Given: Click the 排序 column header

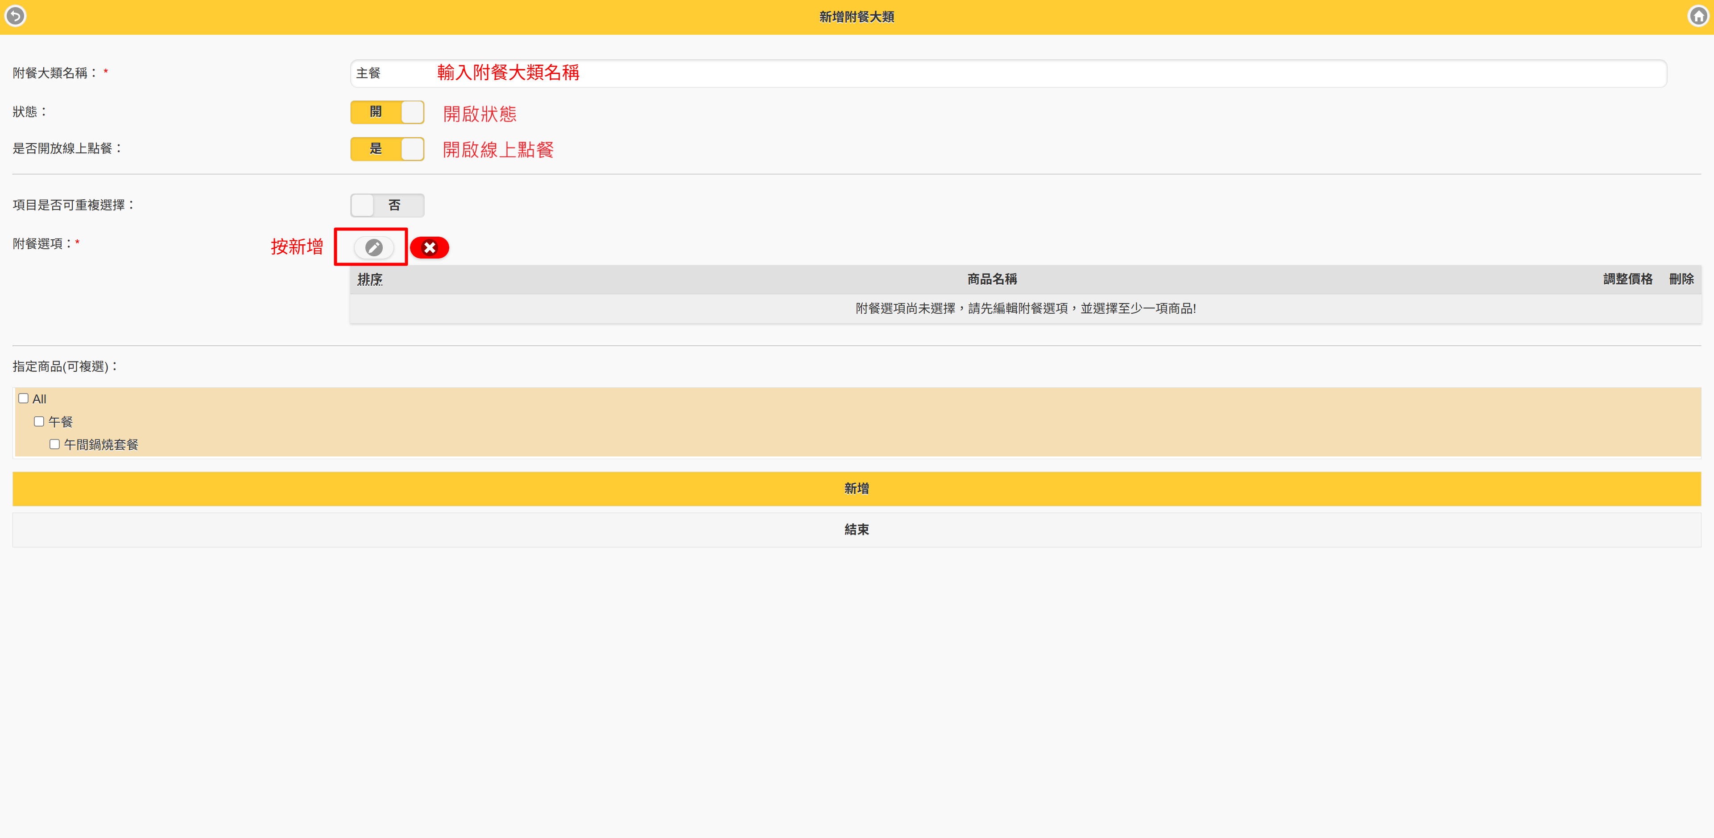Looking at the screenshot, I should click(370, 279).
